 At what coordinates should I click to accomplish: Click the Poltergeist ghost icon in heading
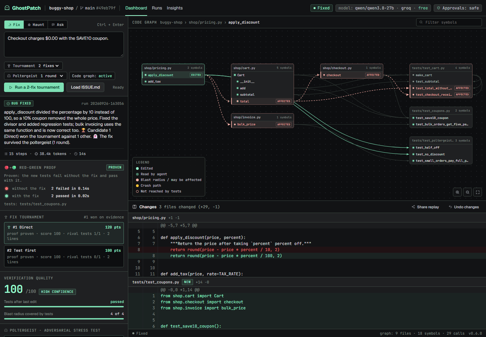point(6,330)
